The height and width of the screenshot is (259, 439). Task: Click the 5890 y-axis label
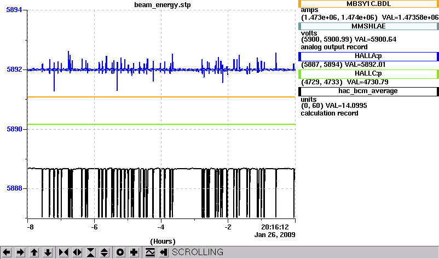coord(14,129)
